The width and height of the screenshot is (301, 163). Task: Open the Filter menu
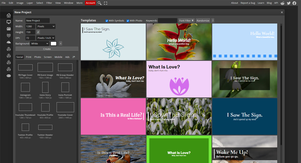[x=49, y=3]
